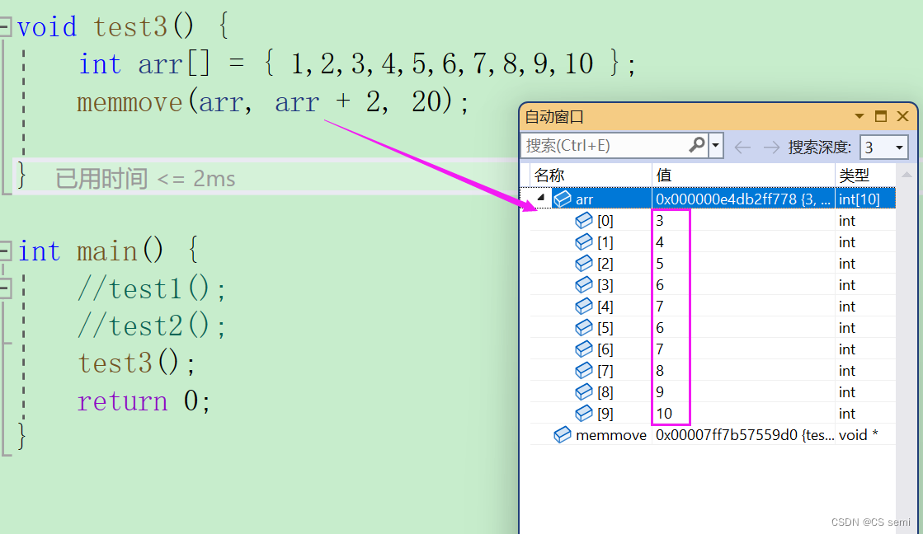
Task: Select the [5] element name
Action: pos(605,328)
